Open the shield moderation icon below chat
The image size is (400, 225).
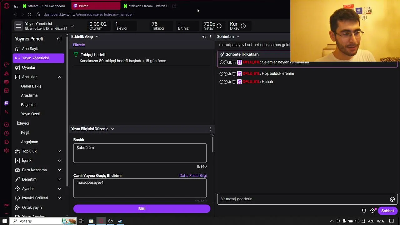coord(364,211)
